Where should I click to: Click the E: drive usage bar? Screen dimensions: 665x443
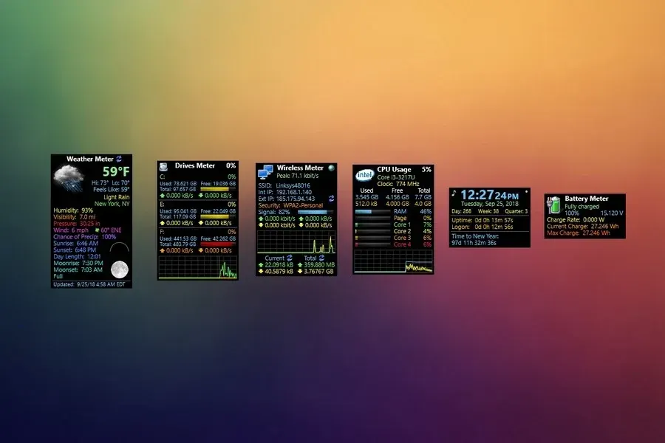217,216
